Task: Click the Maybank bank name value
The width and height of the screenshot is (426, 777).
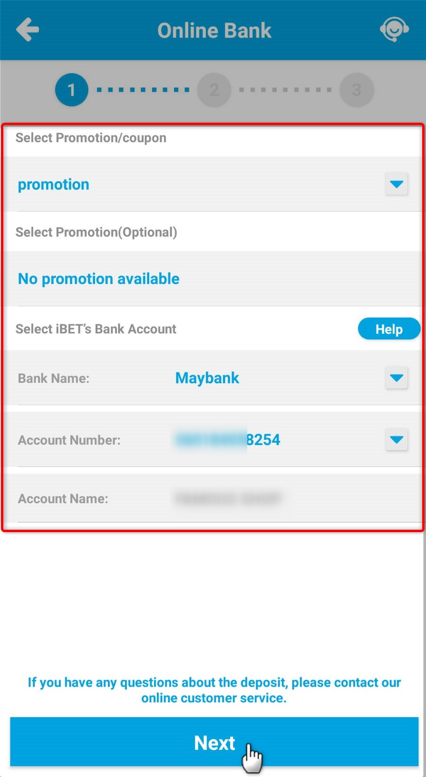Action: [x=207, y=378]
